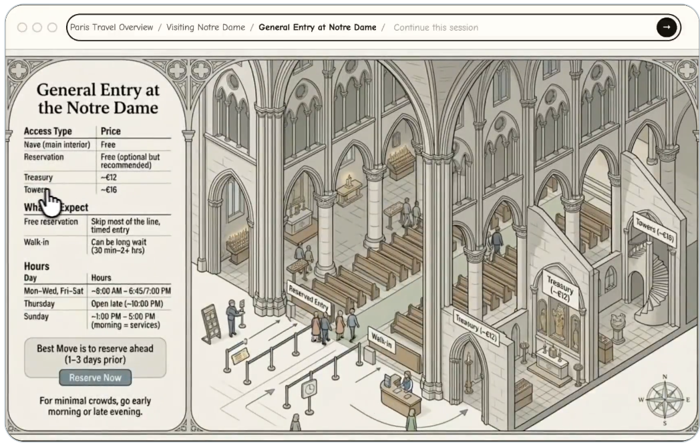Select the Treasury row in price table
700x443 pixels.
(x=97, y=177)
